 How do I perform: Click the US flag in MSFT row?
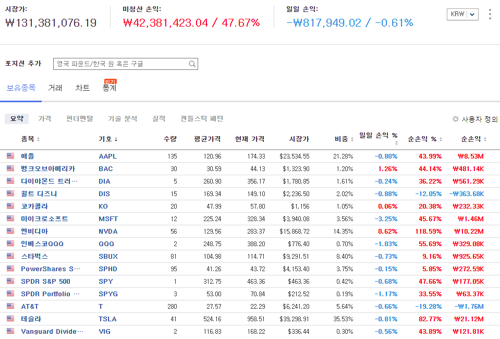coord(10,218)
